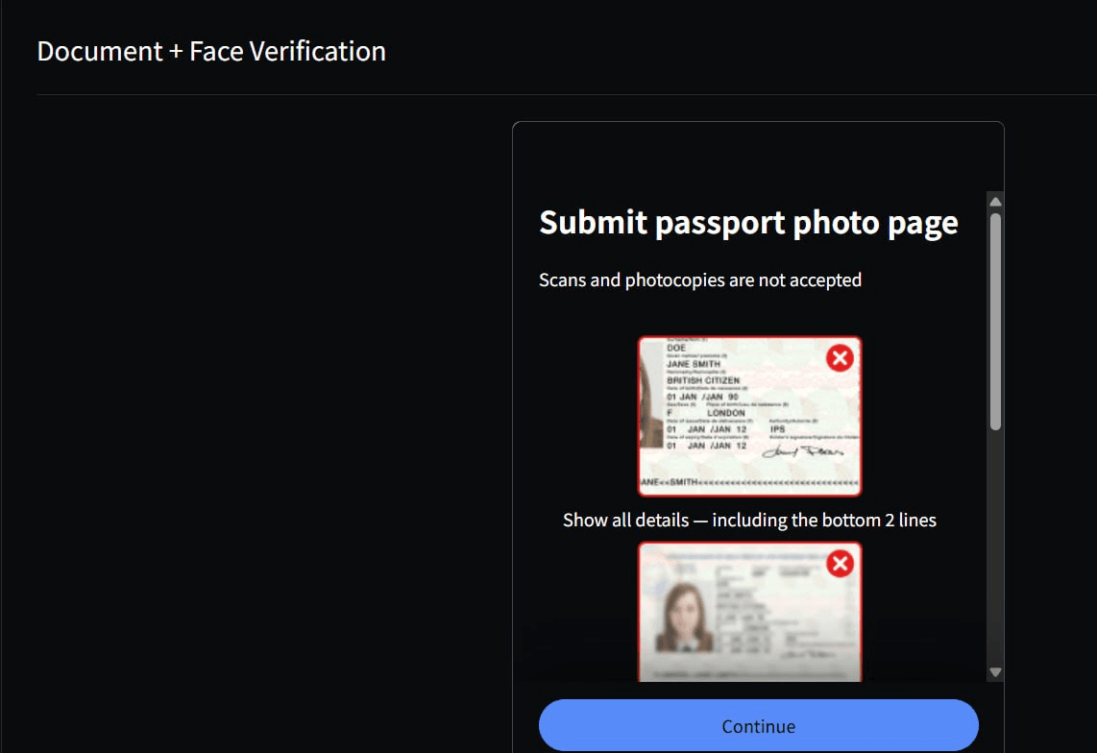Click the "Show all details" caption
Image resolution: width=1097 pixels, height=753 pixels.
coord(749,521)
